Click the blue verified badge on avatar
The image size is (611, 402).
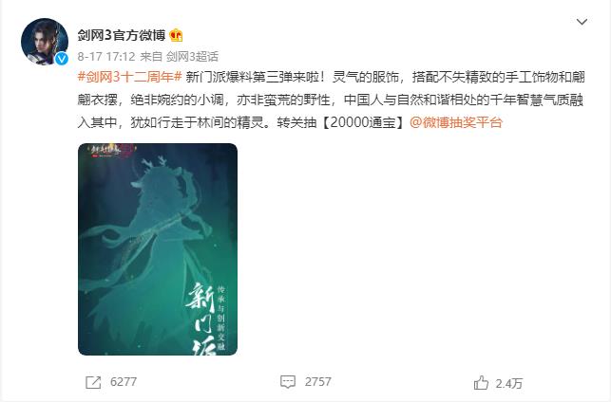point(62,59)
